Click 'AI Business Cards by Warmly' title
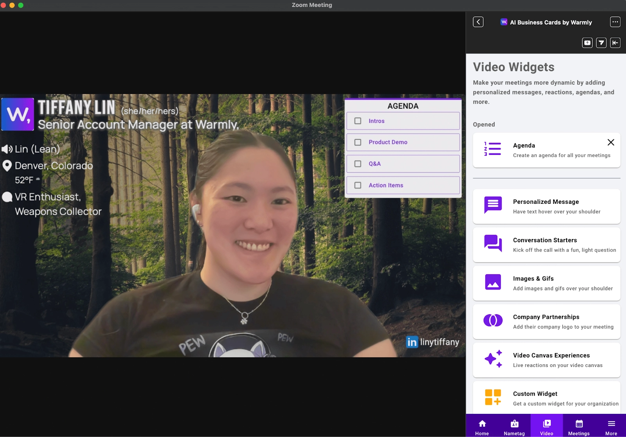This screenshot has height=437, width=626. (x=551, y=22)
